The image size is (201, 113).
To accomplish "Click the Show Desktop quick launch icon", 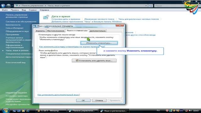I will (x=14, y=111).
